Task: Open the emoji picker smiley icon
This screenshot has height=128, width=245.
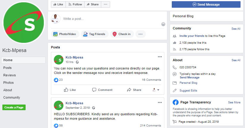Action: click(x=163, y=24)
